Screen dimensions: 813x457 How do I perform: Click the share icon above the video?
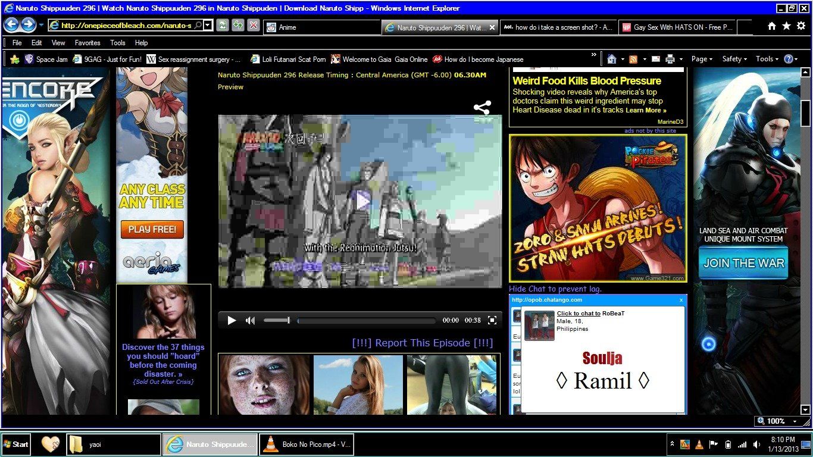tap(482, 108)
